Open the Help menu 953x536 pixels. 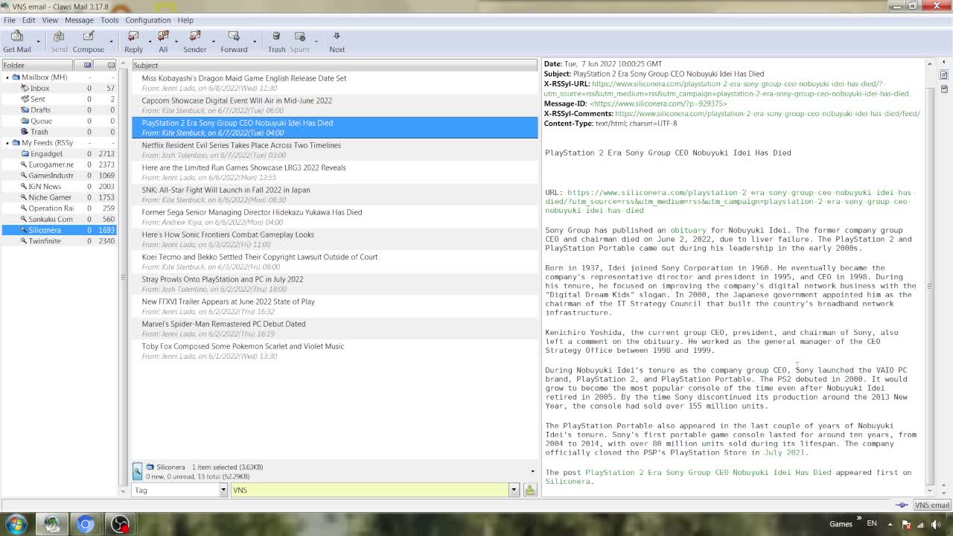(185, 20)
